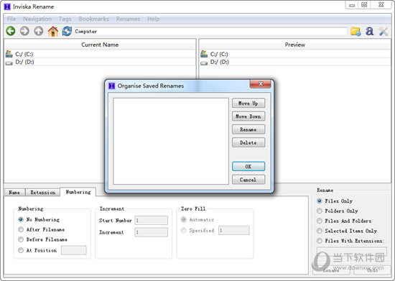This screenshot has height=281, width=395.
Task: Open the Navigation menu
Action: pyautogui.click(x=37, y=19)
